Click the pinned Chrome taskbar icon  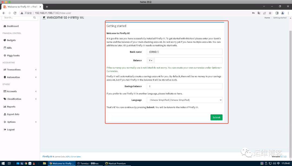click(26, 163)
